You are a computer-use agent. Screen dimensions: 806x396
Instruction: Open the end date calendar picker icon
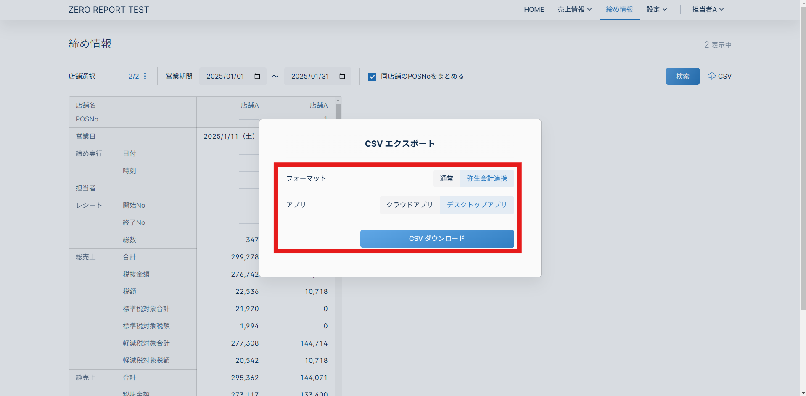(x=342, y=76)
